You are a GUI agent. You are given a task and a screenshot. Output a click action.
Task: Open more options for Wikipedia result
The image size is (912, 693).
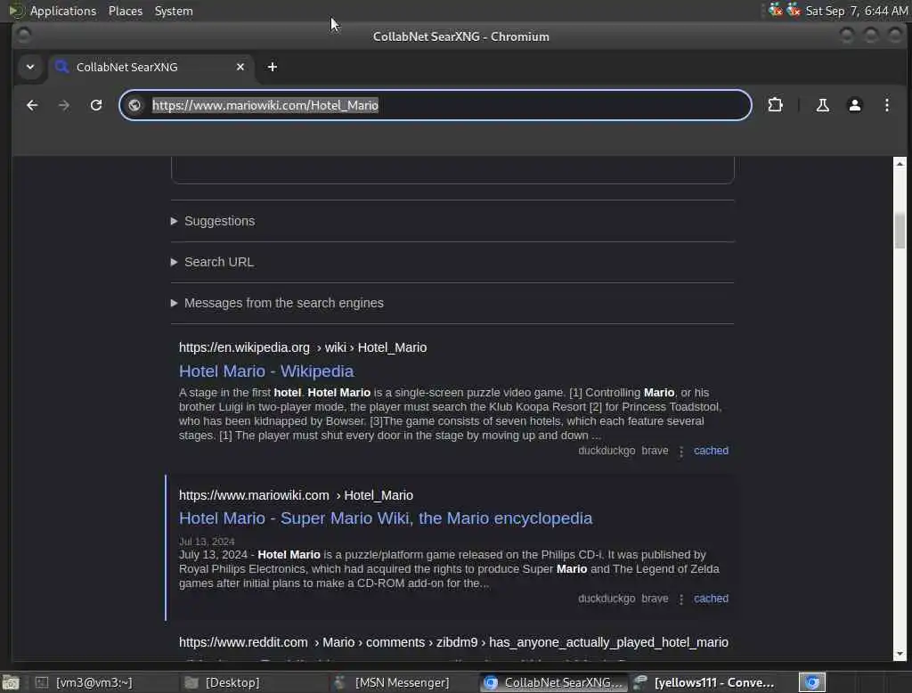coord(681,452)
